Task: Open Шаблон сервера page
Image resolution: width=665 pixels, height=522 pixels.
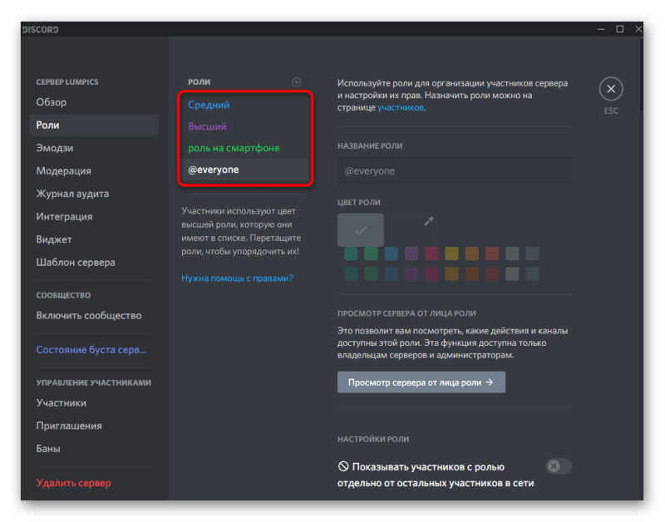Action: click(94, 263)
